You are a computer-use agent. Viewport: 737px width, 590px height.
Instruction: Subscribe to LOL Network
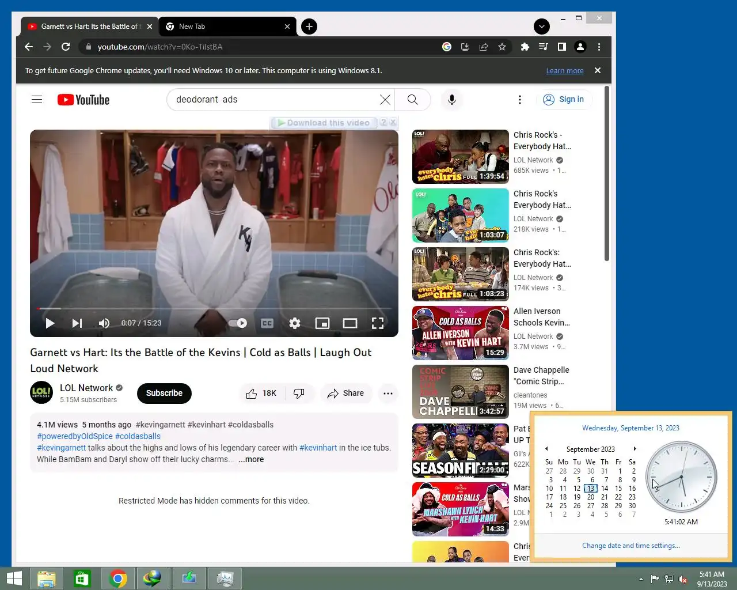point(164,393)
